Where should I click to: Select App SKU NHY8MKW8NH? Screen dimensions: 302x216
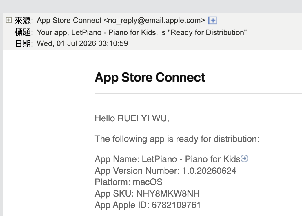point(147,193)
